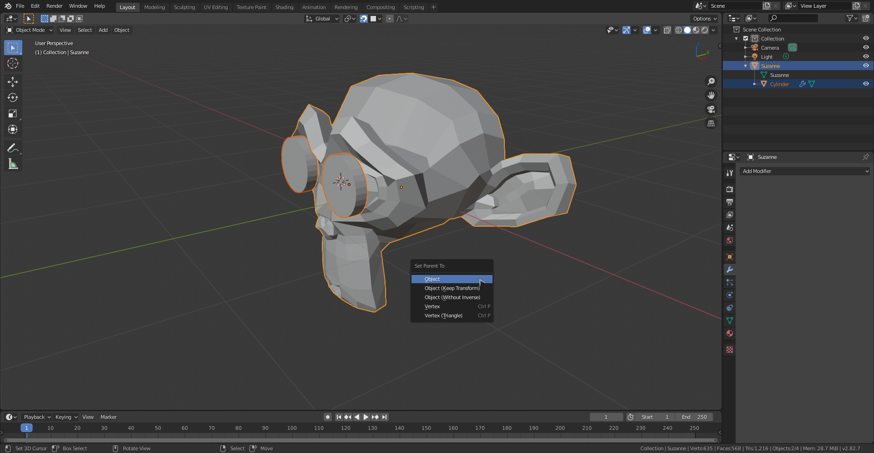Open the Material properties tab

[730, 333]
